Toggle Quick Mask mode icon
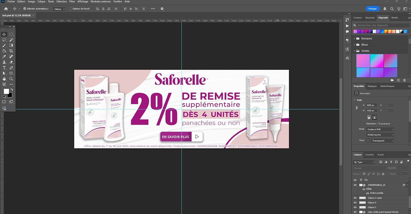Image resolution: width=411 pixels, height=214 pixels. (4, 102)
